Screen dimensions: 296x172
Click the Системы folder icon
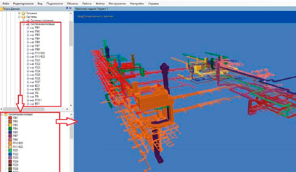[x=24, y=17]
